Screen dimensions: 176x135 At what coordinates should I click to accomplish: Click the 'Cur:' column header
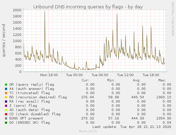[85, 80]
